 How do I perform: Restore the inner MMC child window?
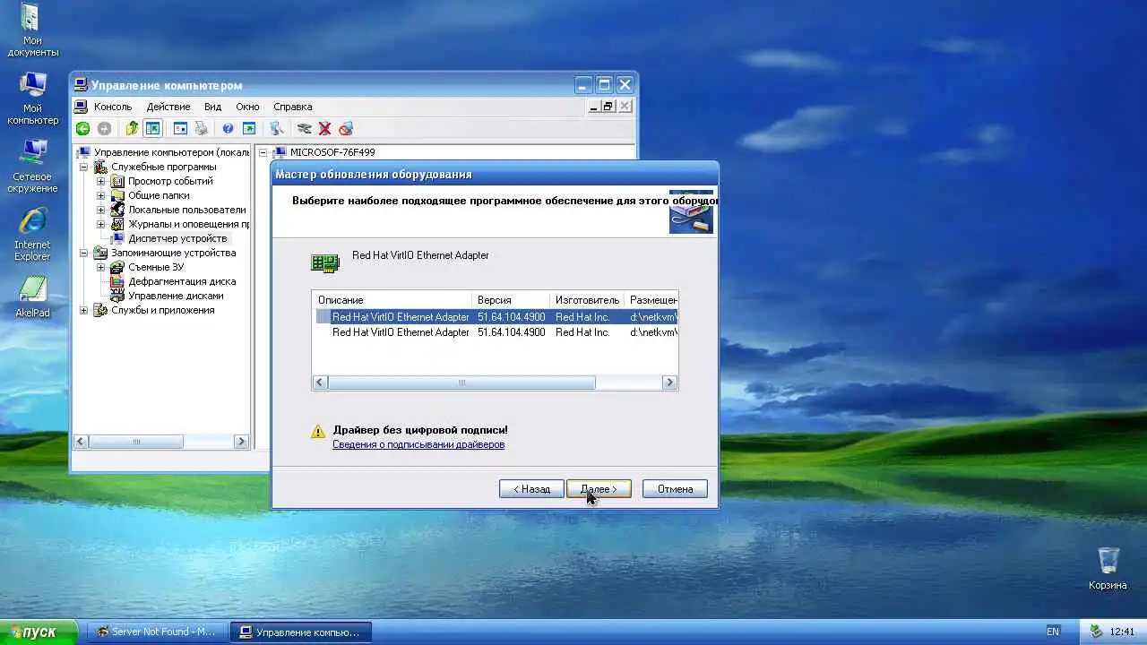pyautogui.click(x=608, y=107)
